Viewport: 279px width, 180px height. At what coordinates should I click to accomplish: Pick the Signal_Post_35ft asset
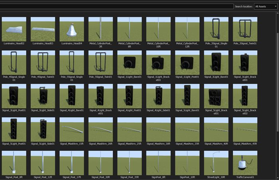click(x=130, y=163)
